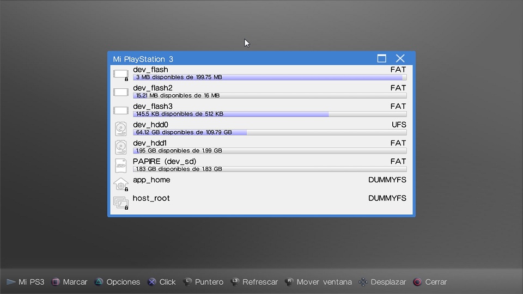This screenshot has height=294, width=523.
Task: Click the Mi PlayStation 3 window title
Action: pyautogui.click(x=143, y=59)
